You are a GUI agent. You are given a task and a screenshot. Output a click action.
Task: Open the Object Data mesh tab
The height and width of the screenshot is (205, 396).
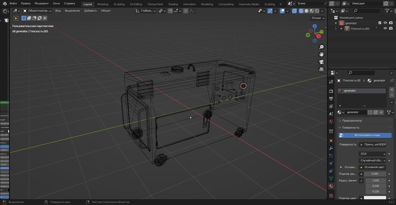pos(331,179)
